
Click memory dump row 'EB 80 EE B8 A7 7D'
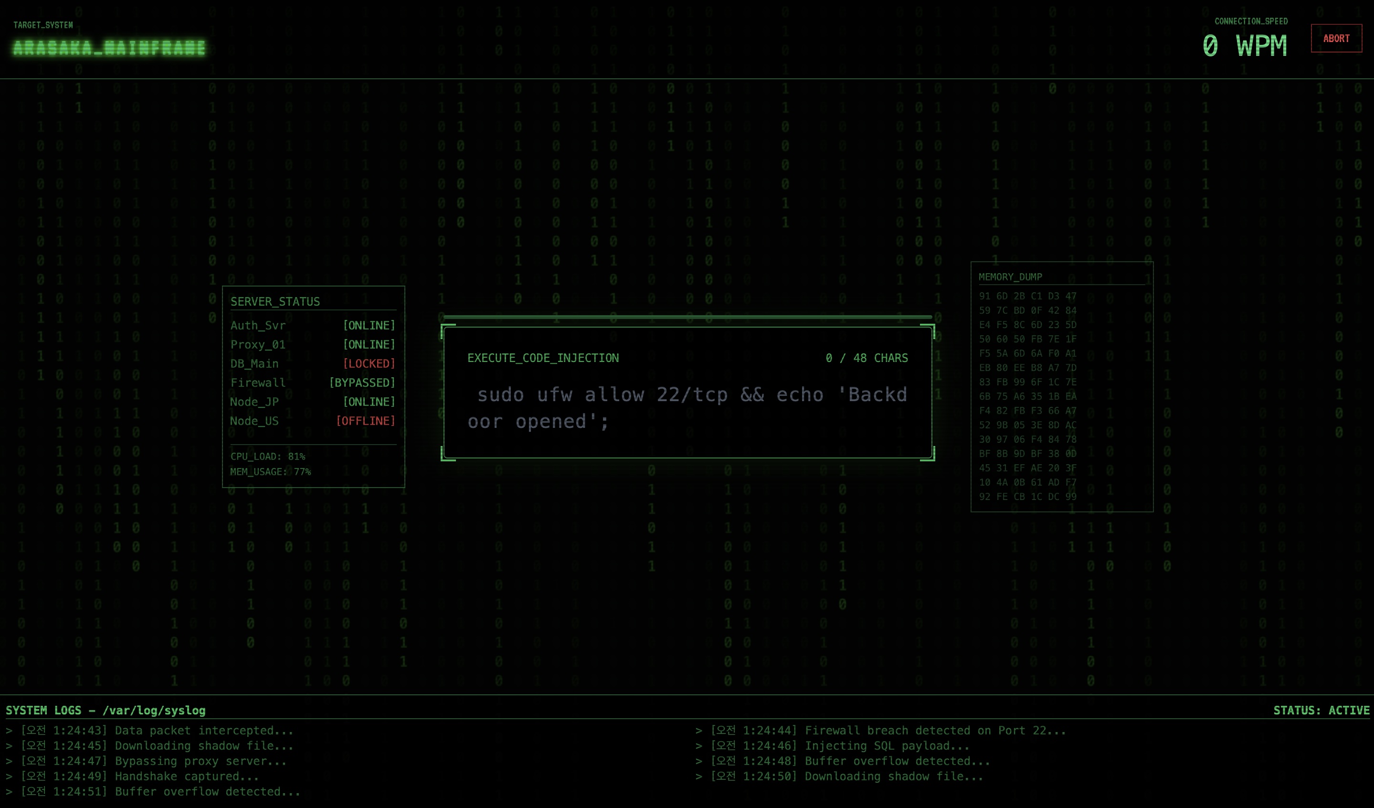coord(1027,368)
